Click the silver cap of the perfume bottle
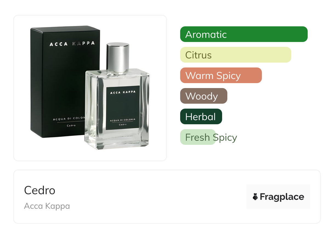The width and height of the screenshot is (334, 237). click(118, 57)
